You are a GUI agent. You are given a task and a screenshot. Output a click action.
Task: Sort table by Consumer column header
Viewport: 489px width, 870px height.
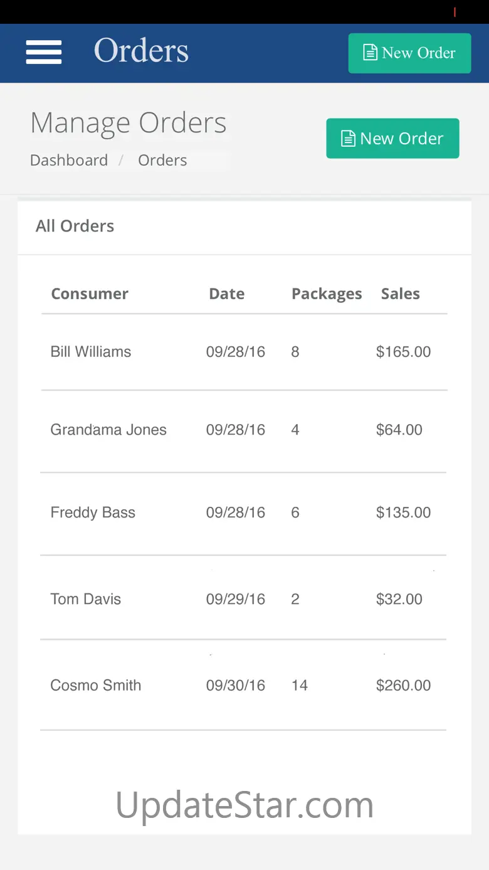pyautogui.click(x=90, y=294)
